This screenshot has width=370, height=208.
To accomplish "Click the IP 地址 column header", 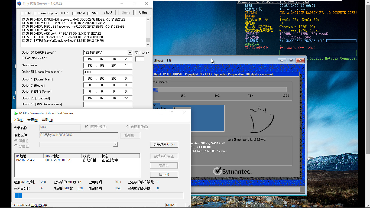I will point(29,156).
